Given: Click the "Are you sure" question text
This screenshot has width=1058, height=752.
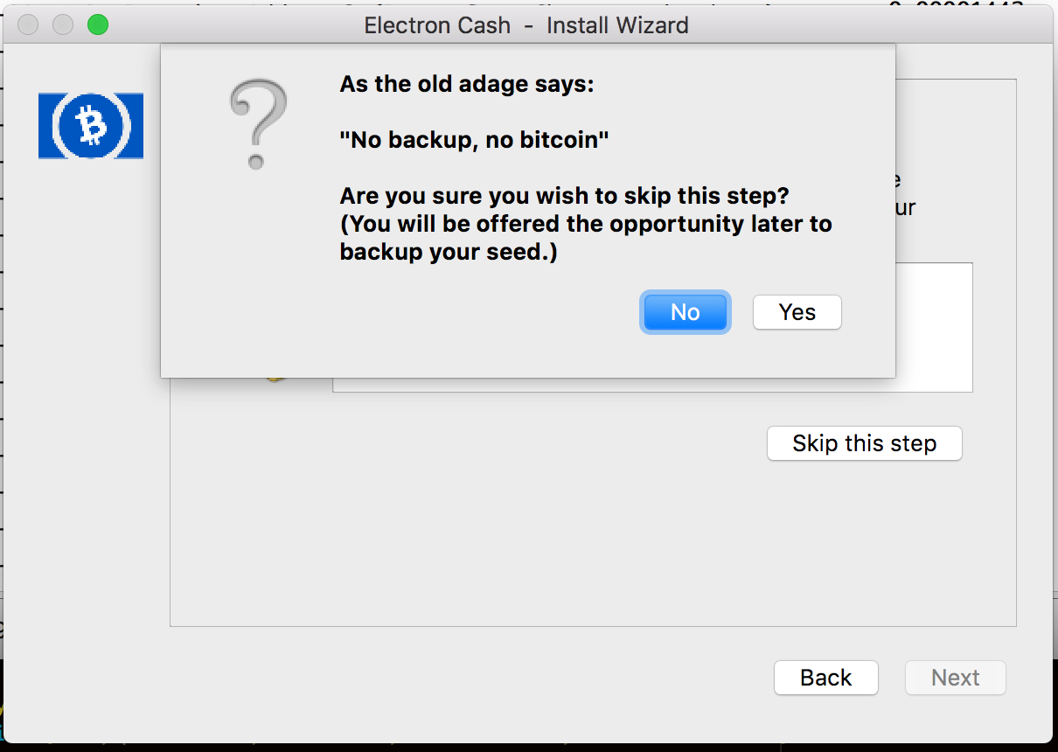Looking at the screenshot, I should point(565,196).
